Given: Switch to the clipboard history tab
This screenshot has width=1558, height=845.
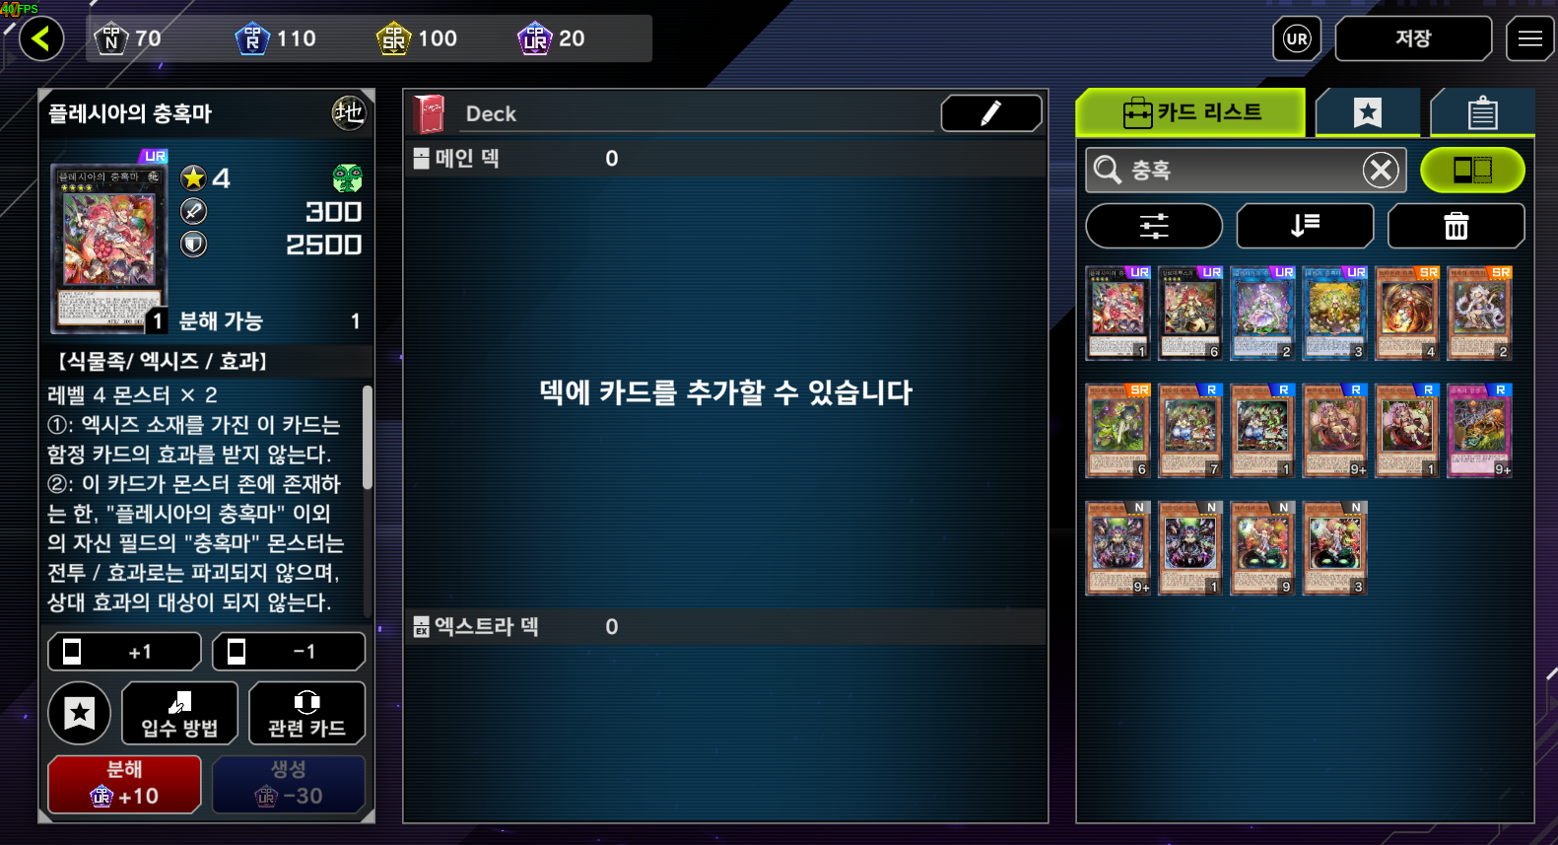Looking at the screenshot, I should pos(1482,112).
